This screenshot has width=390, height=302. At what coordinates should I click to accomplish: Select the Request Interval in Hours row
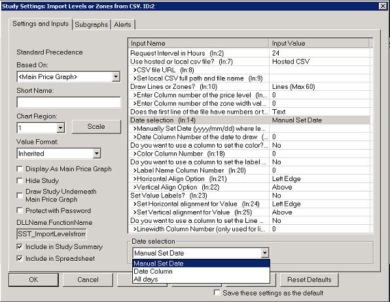(x=249, y=53)
